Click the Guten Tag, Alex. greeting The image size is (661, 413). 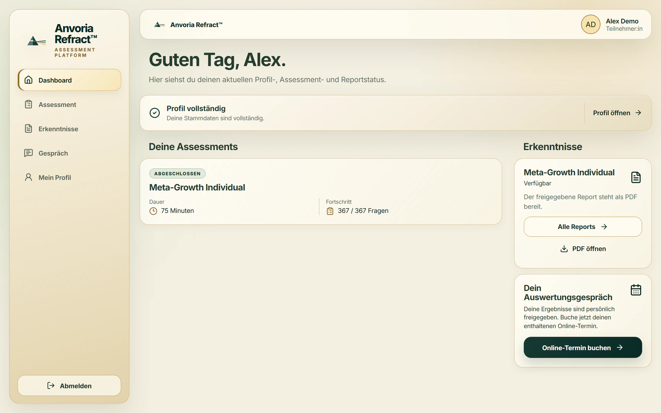(217, 60)
